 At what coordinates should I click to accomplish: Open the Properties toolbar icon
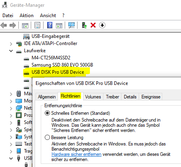point(37,25)
